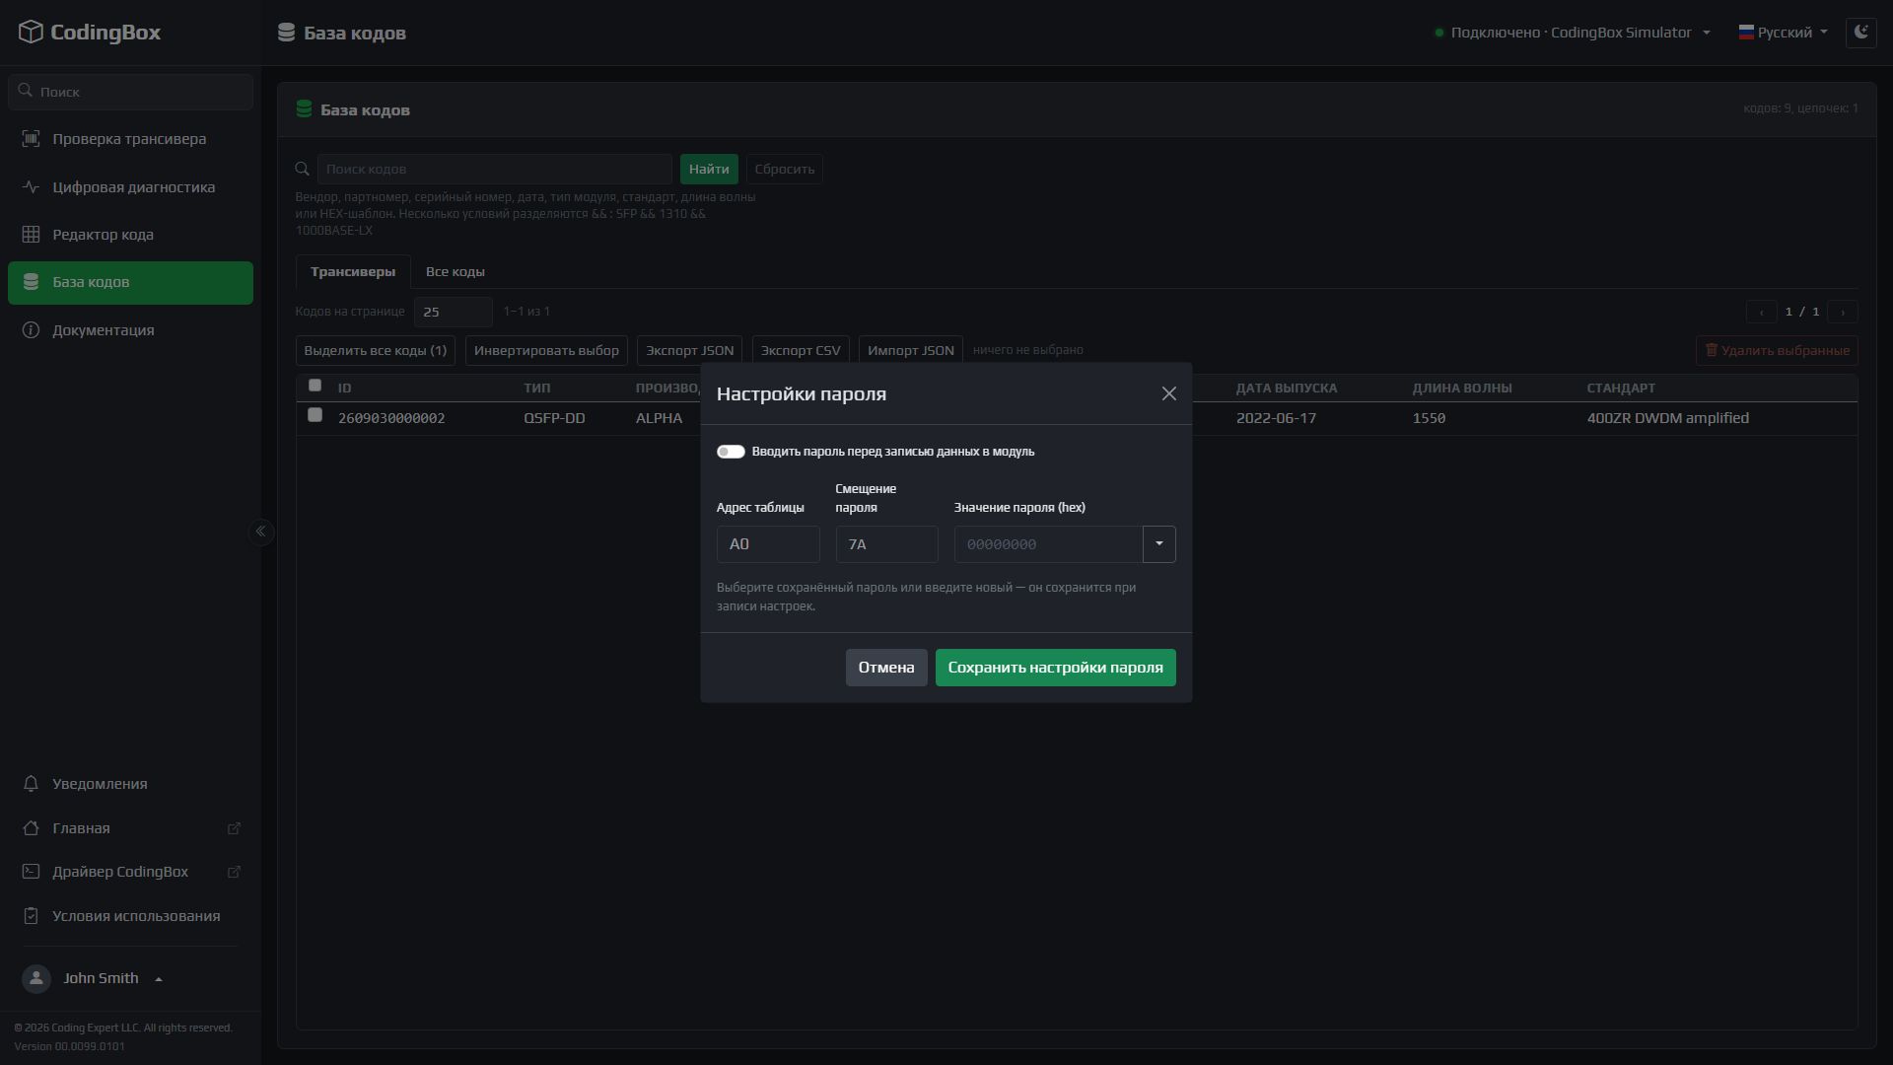Open Проверка трансивера in the sidebar
This screenshot has width=1893, height=1065.
click(130, 138)
